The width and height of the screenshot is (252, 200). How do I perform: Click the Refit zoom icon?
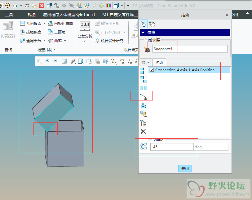(x=40, y=61)
